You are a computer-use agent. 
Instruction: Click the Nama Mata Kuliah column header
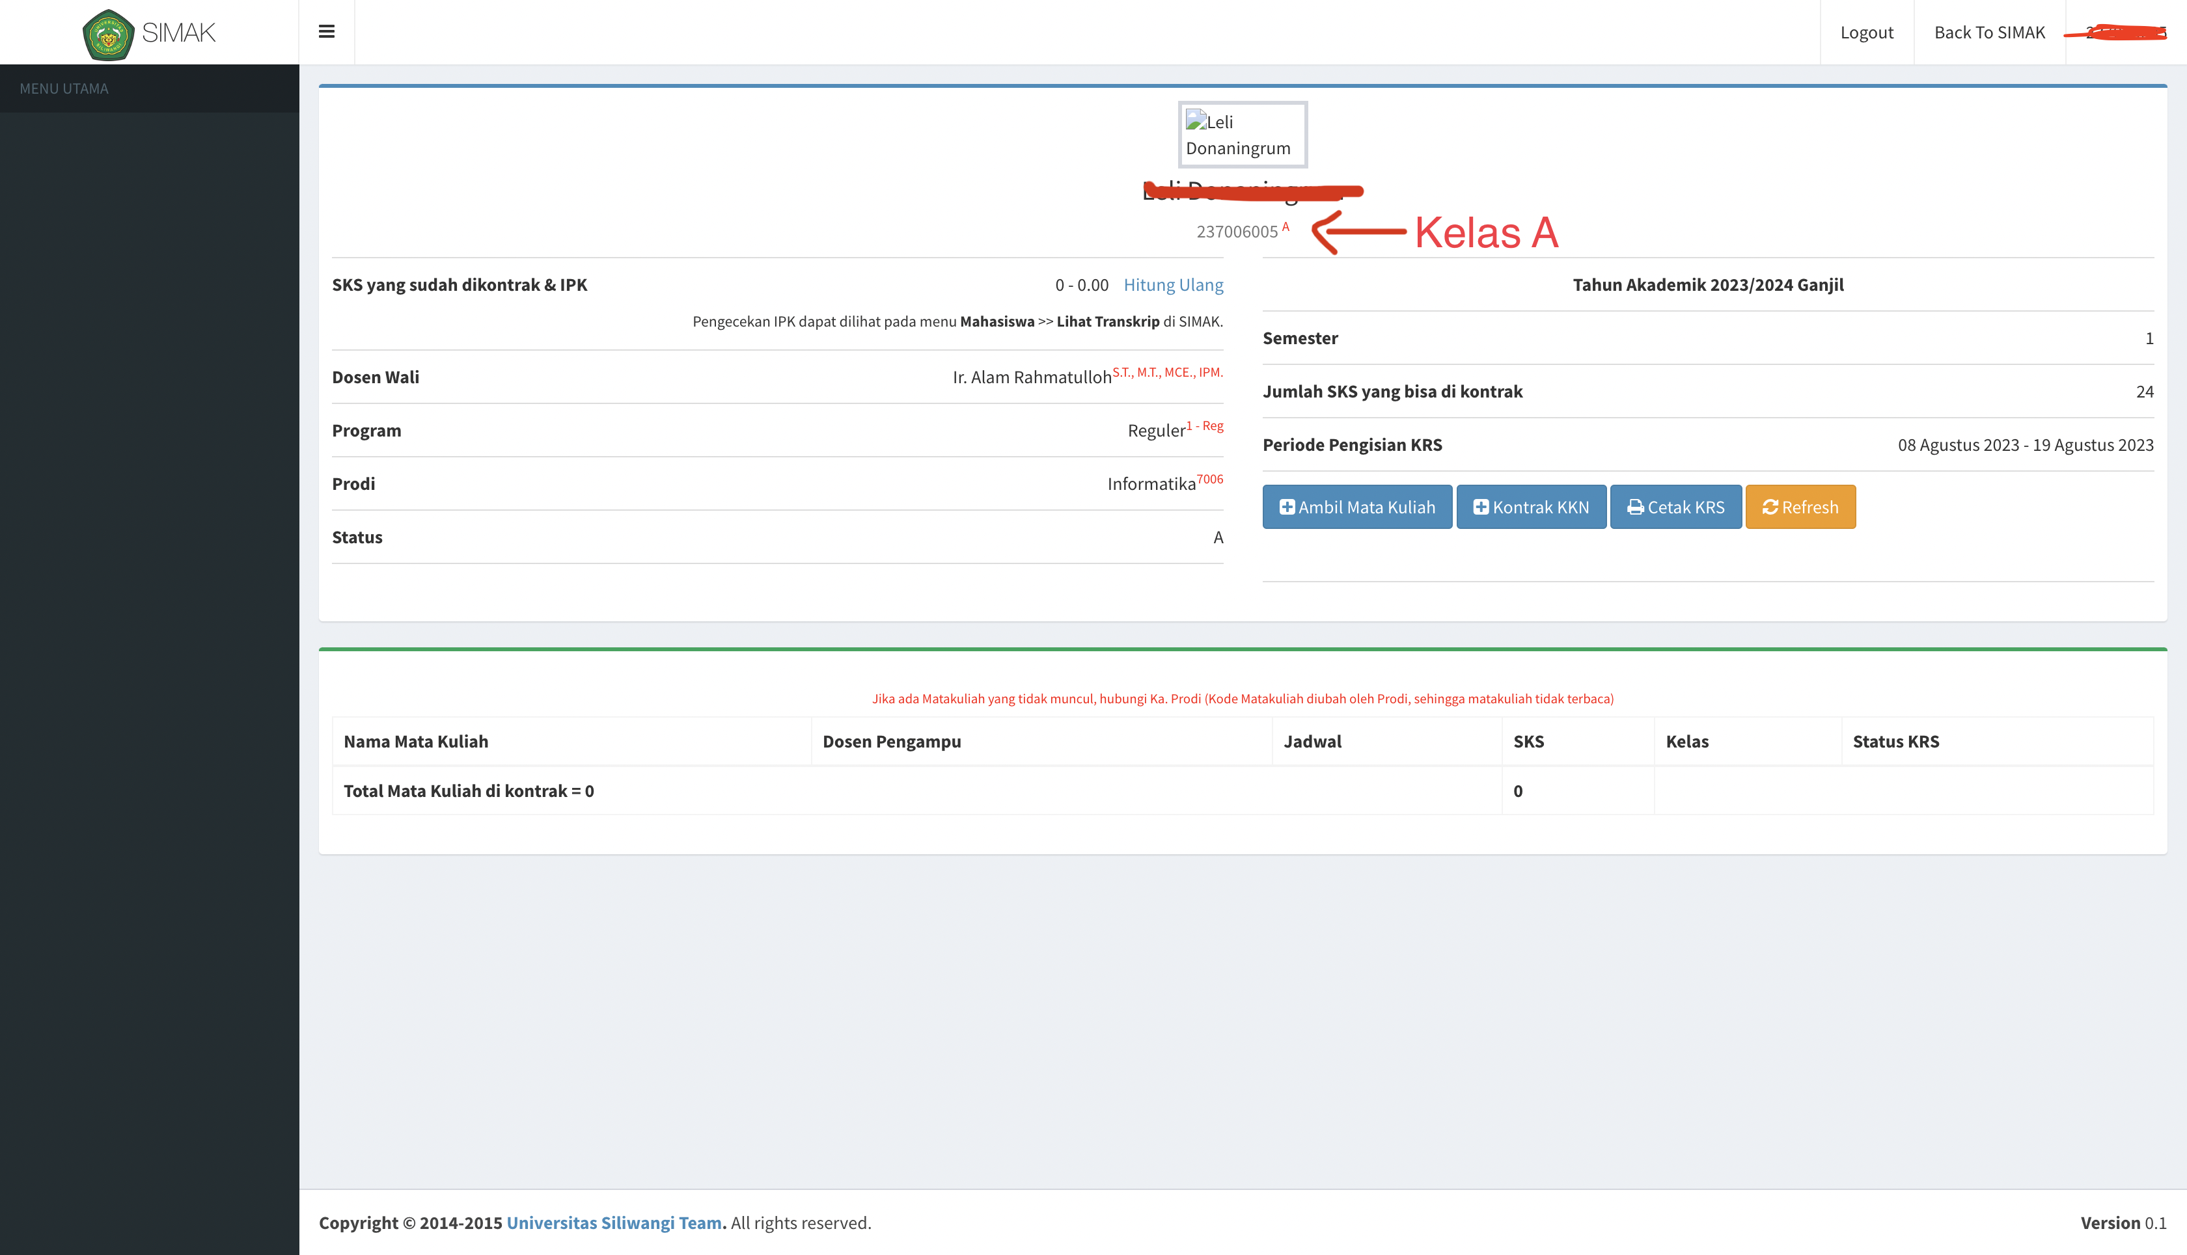pyautogui.click(x=416, y=741)
